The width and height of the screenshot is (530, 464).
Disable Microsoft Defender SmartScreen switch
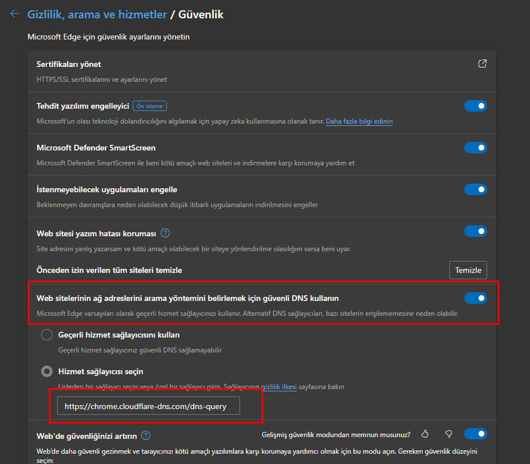coord(475,148)
